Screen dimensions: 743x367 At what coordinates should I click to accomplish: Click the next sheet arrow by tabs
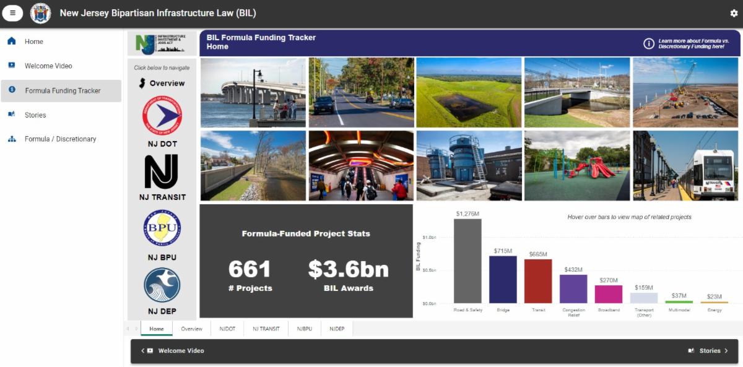tap(136, 329)
